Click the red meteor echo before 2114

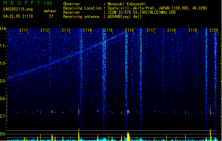(79, 112)
